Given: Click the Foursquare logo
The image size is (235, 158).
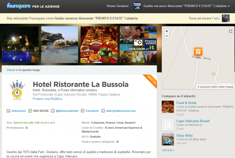Looking at the screenshot, I should (19, 6).
